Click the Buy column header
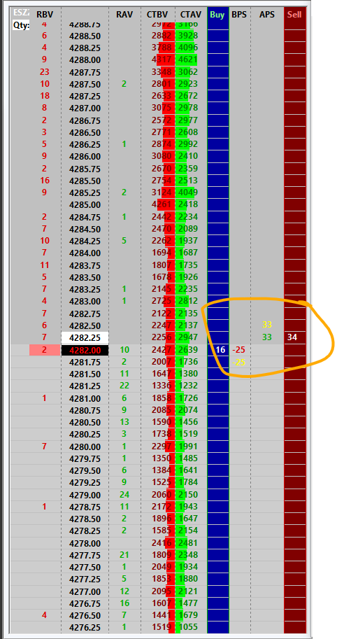 [x=217, y=15]
